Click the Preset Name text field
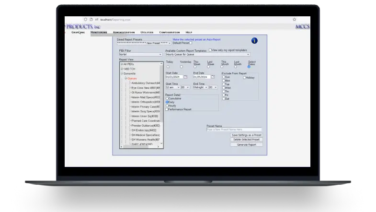This screenshot has width=376, height=212. point(234,130)
